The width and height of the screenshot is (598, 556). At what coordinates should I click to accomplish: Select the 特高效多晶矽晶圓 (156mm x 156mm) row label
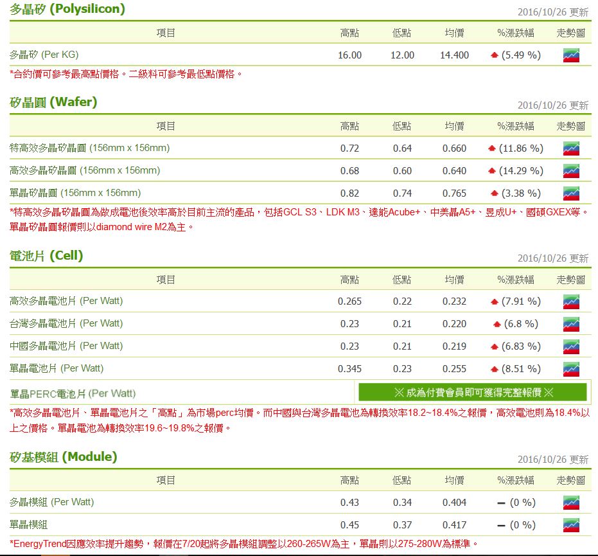[90, 148]
